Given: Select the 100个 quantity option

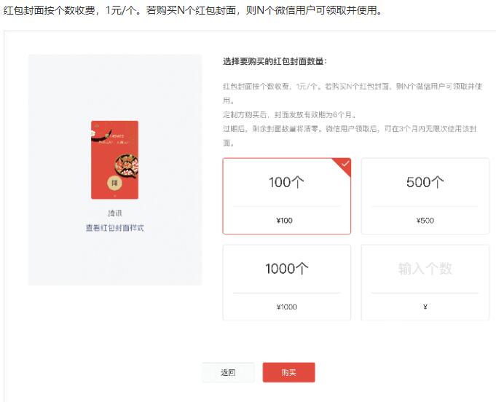Looking at the screenshot, I should tap(286, 196).
